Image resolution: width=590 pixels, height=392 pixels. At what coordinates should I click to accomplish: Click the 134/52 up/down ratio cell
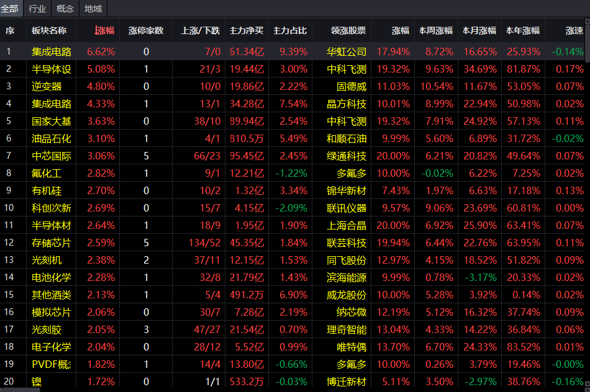(205, 243)
